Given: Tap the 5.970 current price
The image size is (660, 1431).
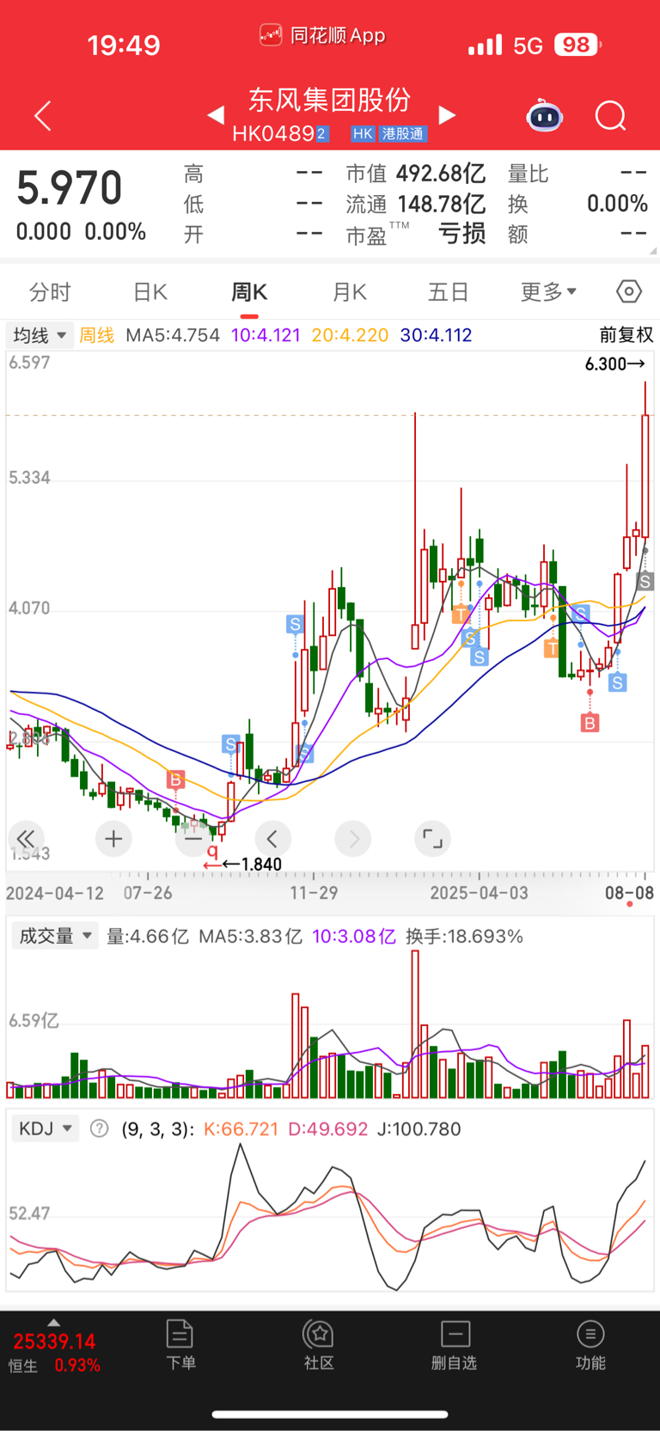Looking at the screenshot, I should coord(70,188).
